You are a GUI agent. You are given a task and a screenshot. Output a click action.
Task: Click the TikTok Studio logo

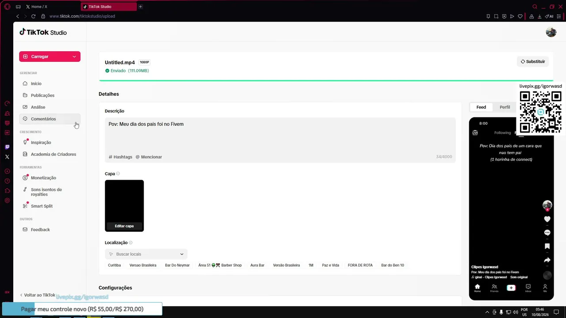point(43,32)
